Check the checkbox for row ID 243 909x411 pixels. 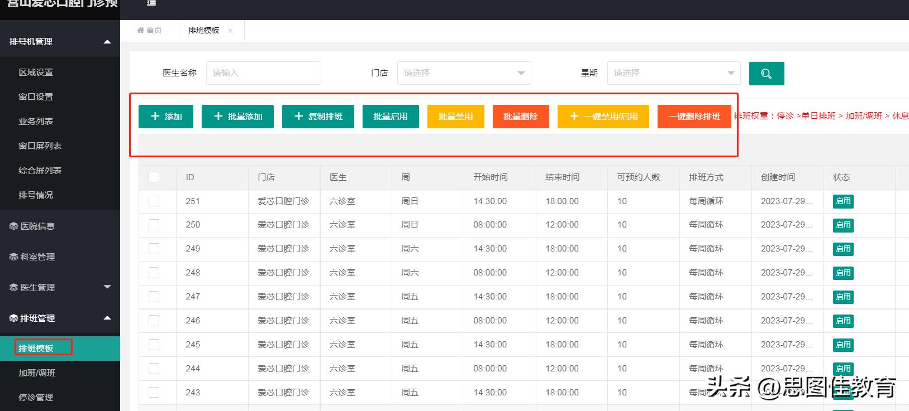point(154,393)
